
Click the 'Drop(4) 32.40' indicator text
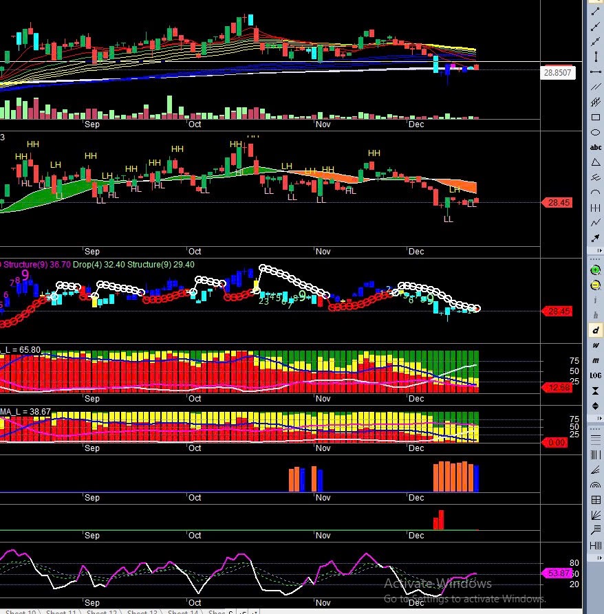(98, 264)
